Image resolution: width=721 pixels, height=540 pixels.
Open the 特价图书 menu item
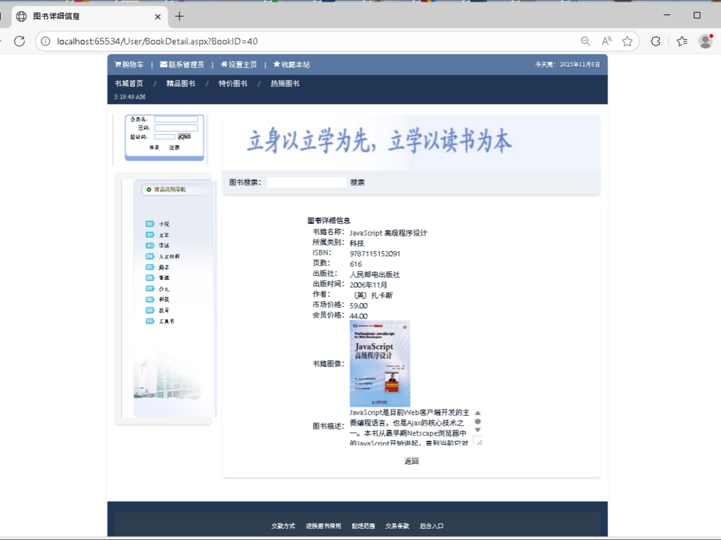pyautogui.click(x=233, y=84)
